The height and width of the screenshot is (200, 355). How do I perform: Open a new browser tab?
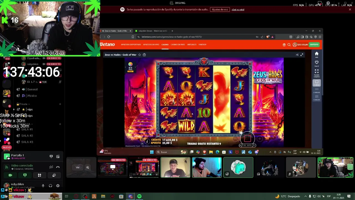(x=172, y=31)
